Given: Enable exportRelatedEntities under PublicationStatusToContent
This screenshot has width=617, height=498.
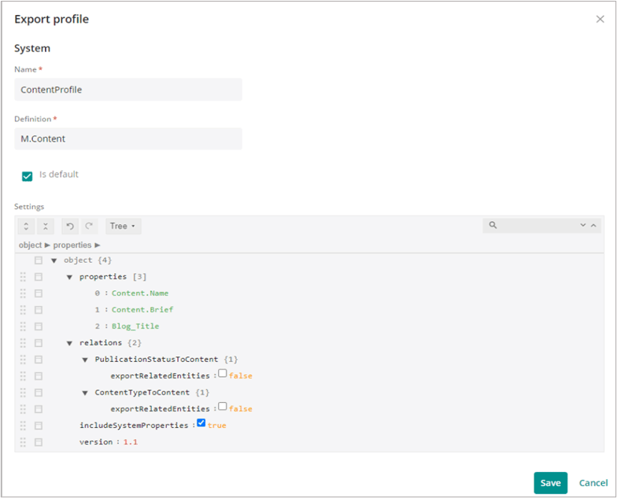Looking at the screenshot, I should click(222, 373).
